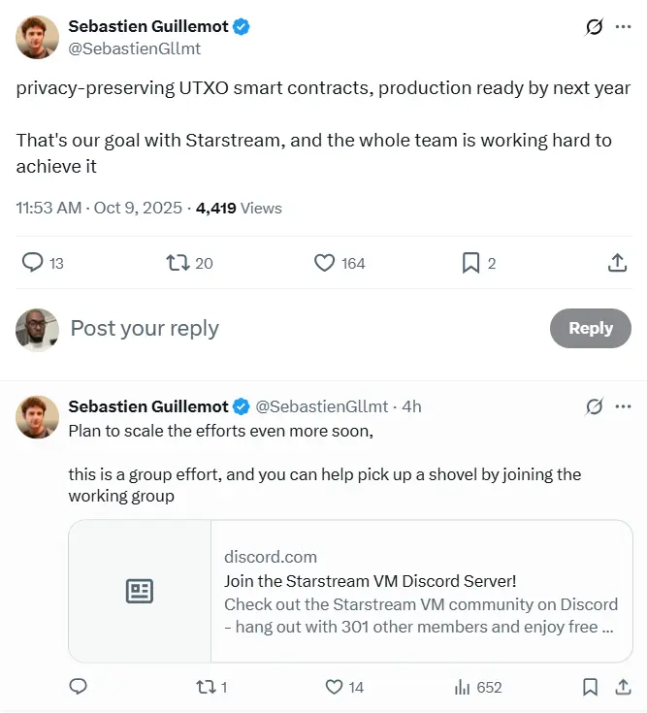Repost the reply with 1 repost
This screenshot has height=713, width=647.
tap(204, 687)
